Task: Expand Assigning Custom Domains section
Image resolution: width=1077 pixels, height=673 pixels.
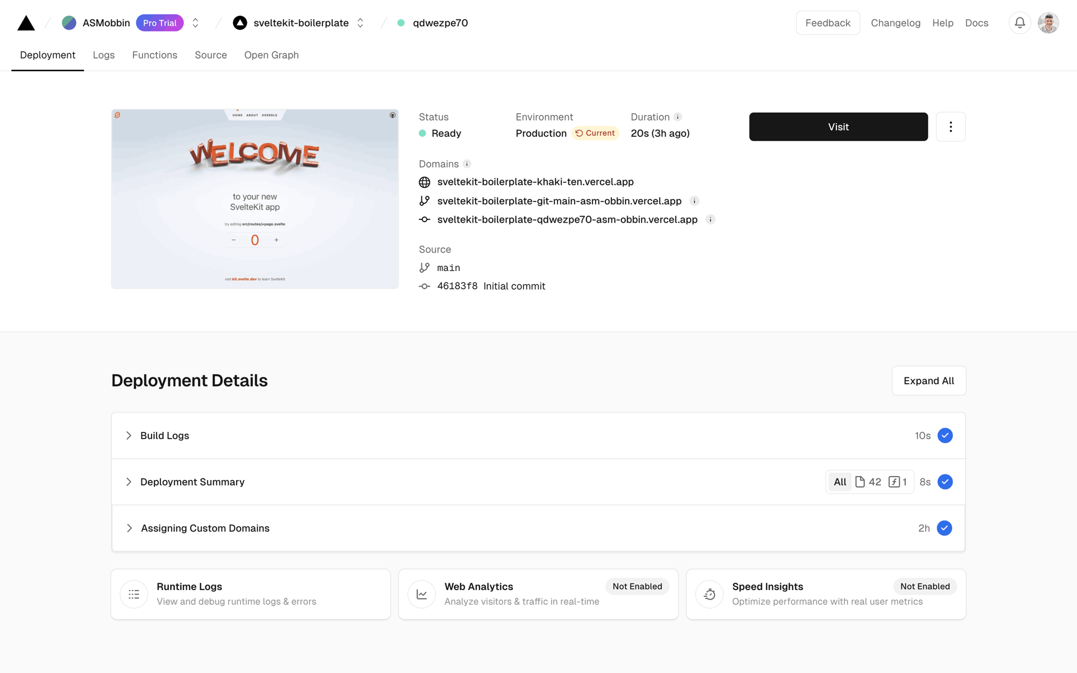Action: coord(538,528)
